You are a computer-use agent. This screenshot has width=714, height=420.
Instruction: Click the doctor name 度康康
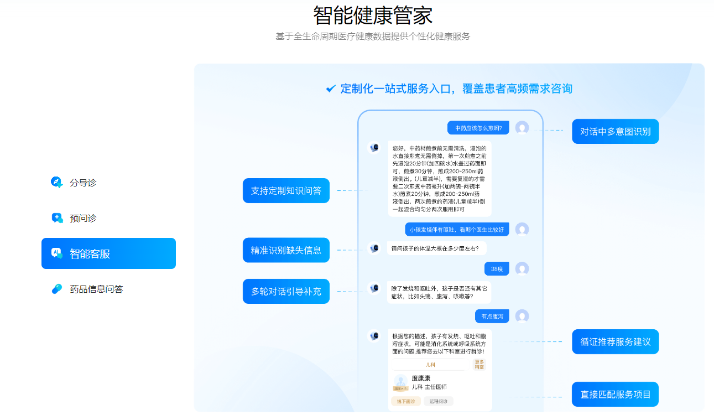tap(421, 378)
